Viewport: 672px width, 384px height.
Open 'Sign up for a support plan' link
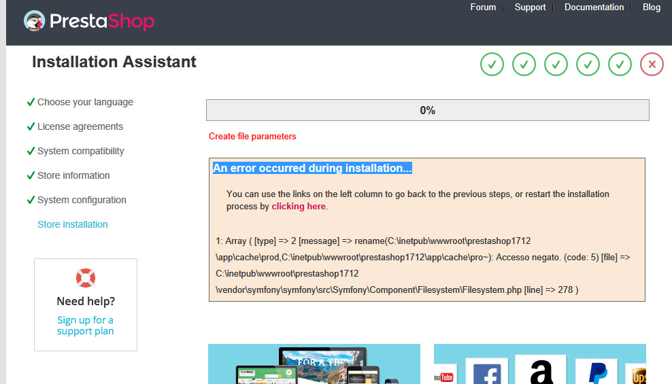(85, 326)
